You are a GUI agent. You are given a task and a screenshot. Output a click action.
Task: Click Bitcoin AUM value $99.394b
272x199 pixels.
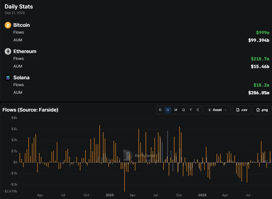(x=259, y=40)
